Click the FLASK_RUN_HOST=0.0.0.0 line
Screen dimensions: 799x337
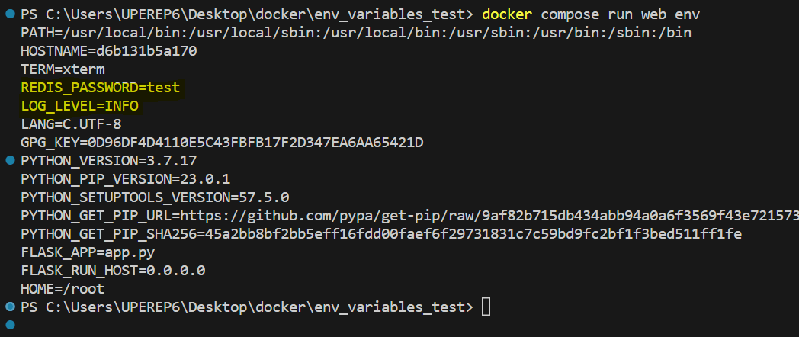tap(113, 271)
